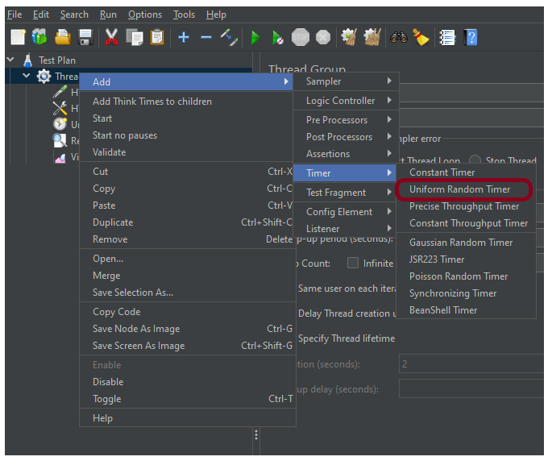The width and height of the screenshot is (552, 465).
Task: Click the Clear All broom icons
Action: [372, 37]
